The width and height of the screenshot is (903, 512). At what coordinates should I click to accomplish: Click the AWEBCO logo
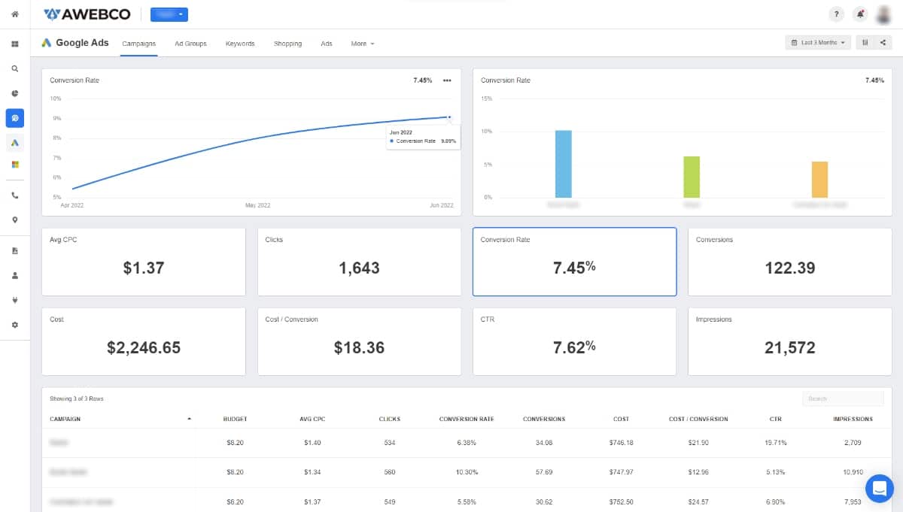(x=87, y=14)
